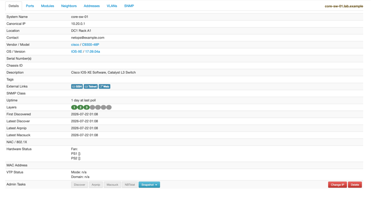Open the VLANs tab

point(112,6)
